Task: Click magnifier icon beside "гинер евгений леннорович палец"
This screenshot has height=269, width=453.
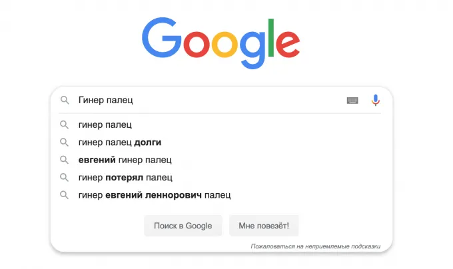Action: tap(65, 195)
